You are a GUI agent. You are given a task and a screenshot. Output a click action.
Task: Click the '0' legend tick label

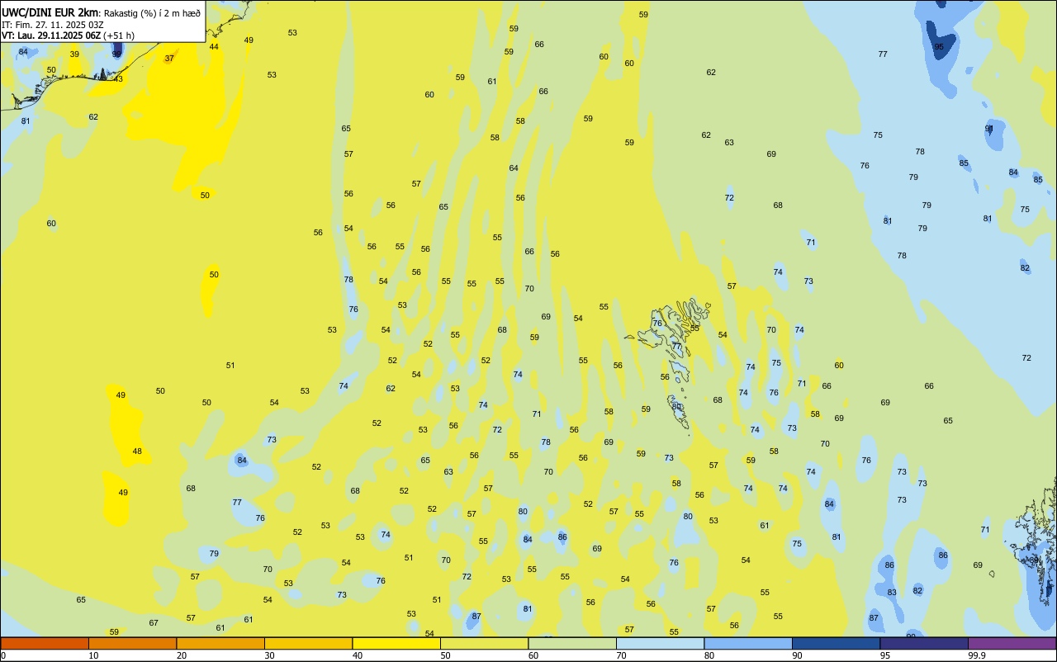tap(3, 655)
